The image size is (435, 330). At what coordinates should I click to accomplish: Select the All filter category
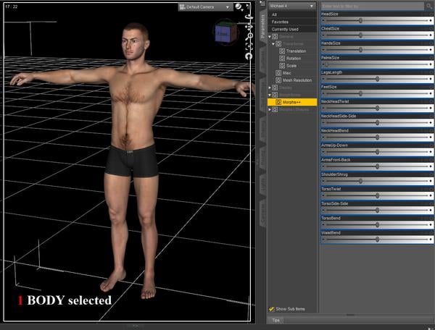(292, 14)
